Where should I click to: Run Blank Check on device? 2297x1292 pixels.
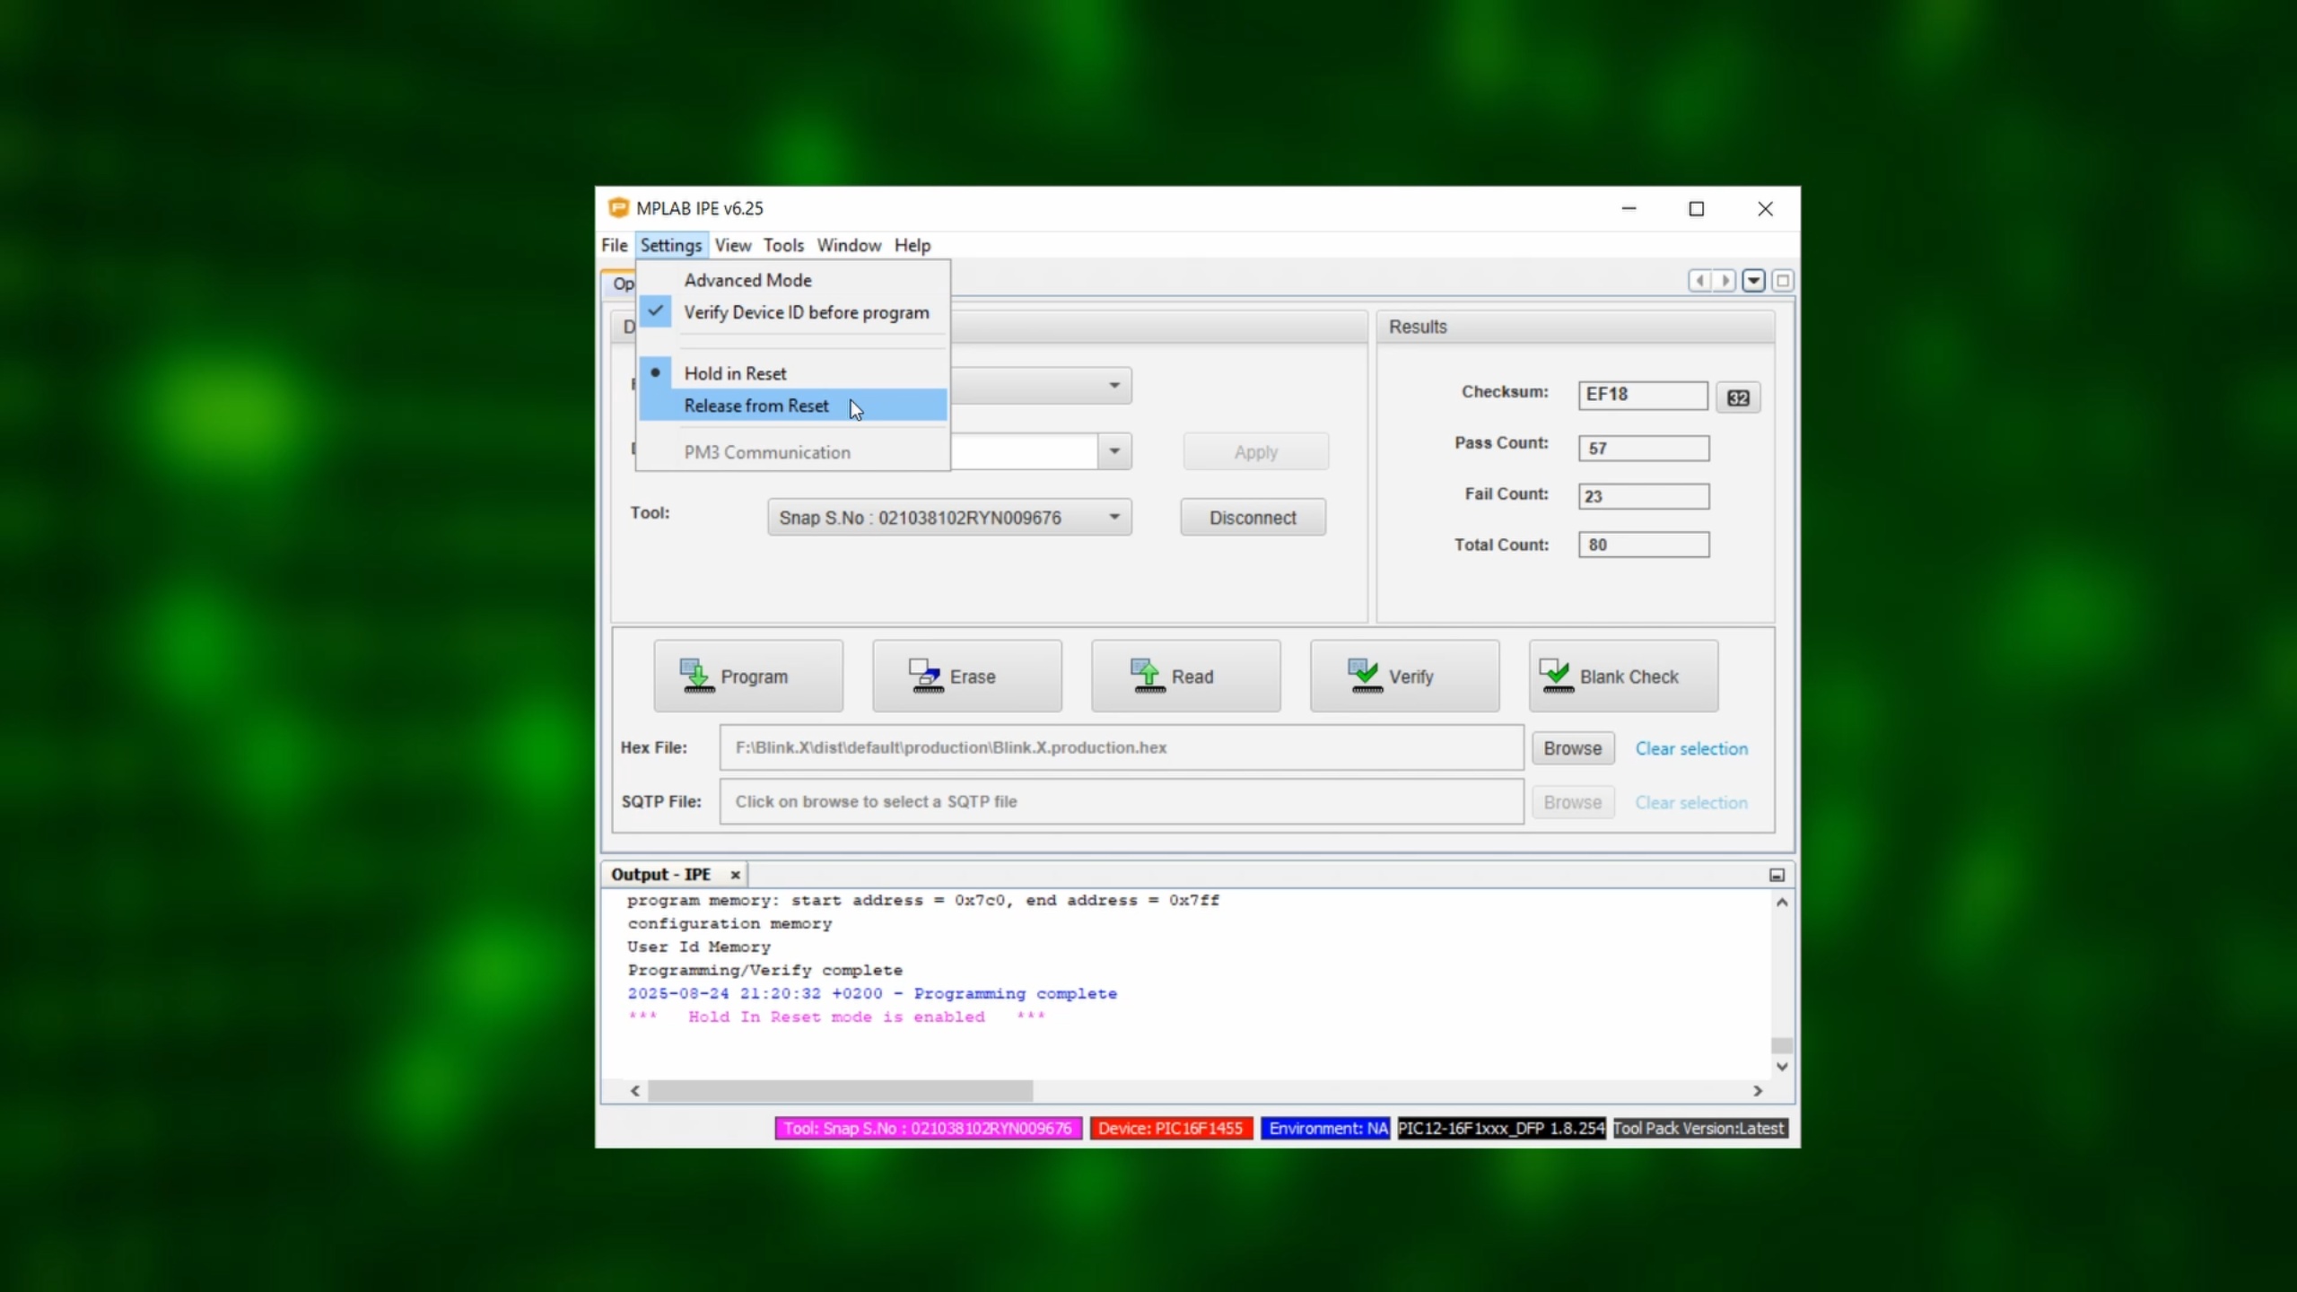(1622, 676)
